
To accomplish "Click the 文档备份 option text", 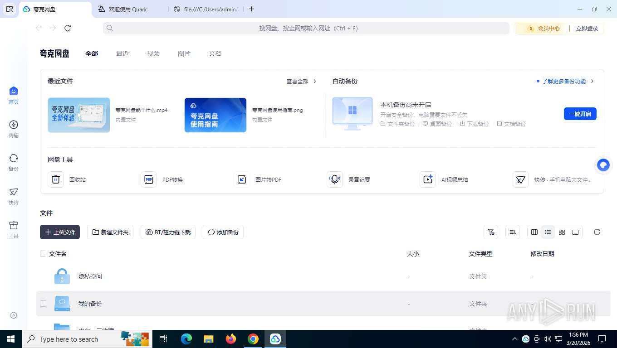I will (x=515, y=124).
